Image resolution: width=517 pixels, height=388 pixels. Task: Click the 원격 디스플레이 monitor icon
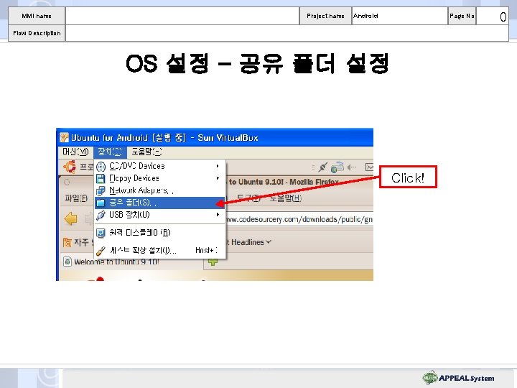point(101,233)
